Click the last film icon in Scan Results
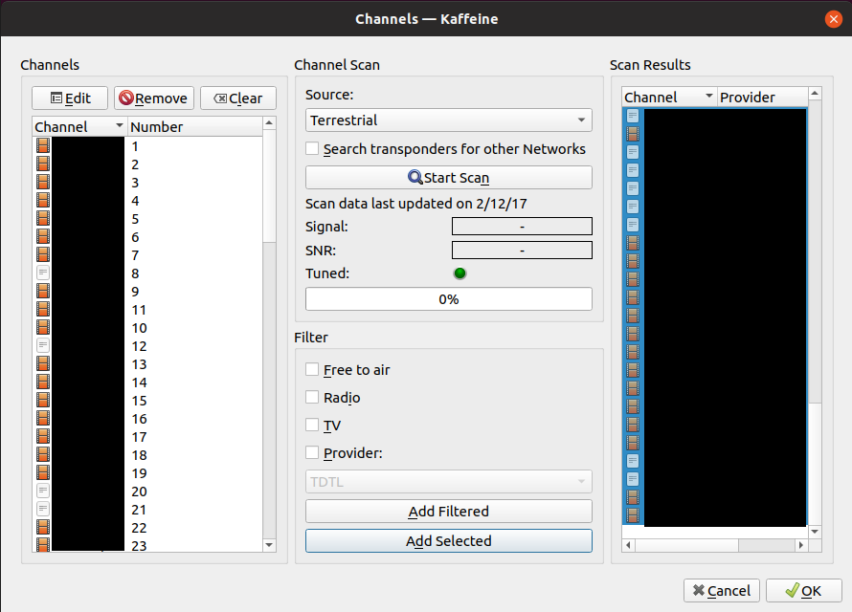The width and height of the screenshot is (852, 612). [x=633, y=515]
